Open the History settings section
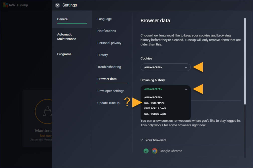Screen dimensions: 253x168 pyautogui.click(x=102, y=55)
